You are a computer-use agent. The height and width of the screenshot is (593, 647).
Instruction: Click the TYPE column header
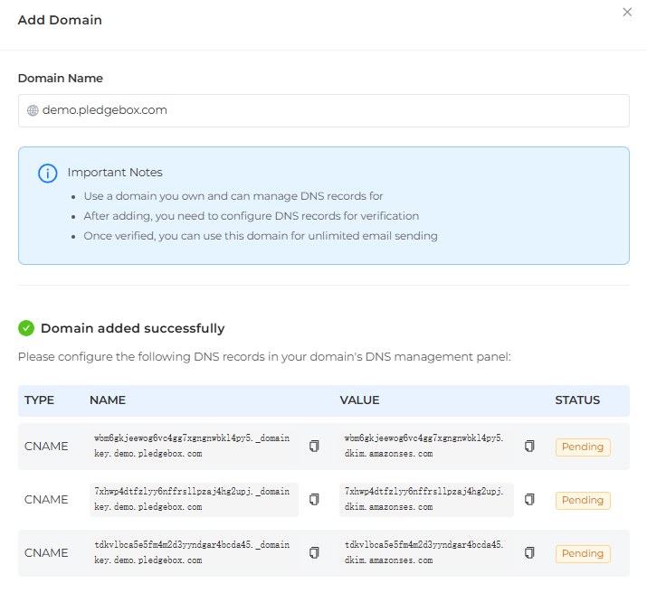point(40,400)
